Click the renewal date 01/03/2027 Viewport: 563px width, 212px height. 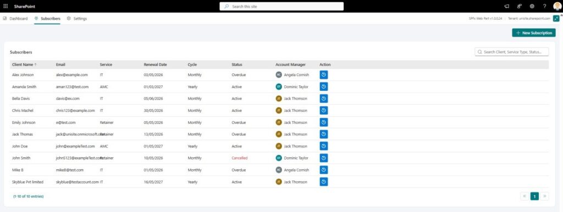pyautogui.click(x=153, y=87)
